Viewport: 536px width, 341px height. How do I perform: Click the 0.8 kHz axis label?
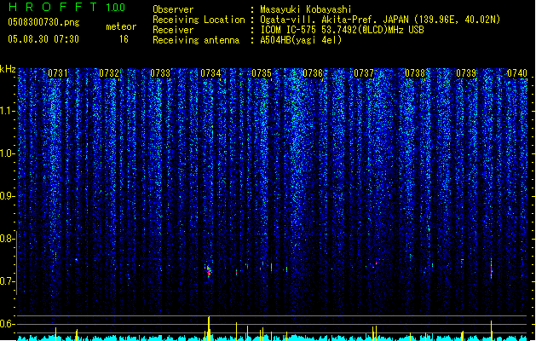click(8, 239)
